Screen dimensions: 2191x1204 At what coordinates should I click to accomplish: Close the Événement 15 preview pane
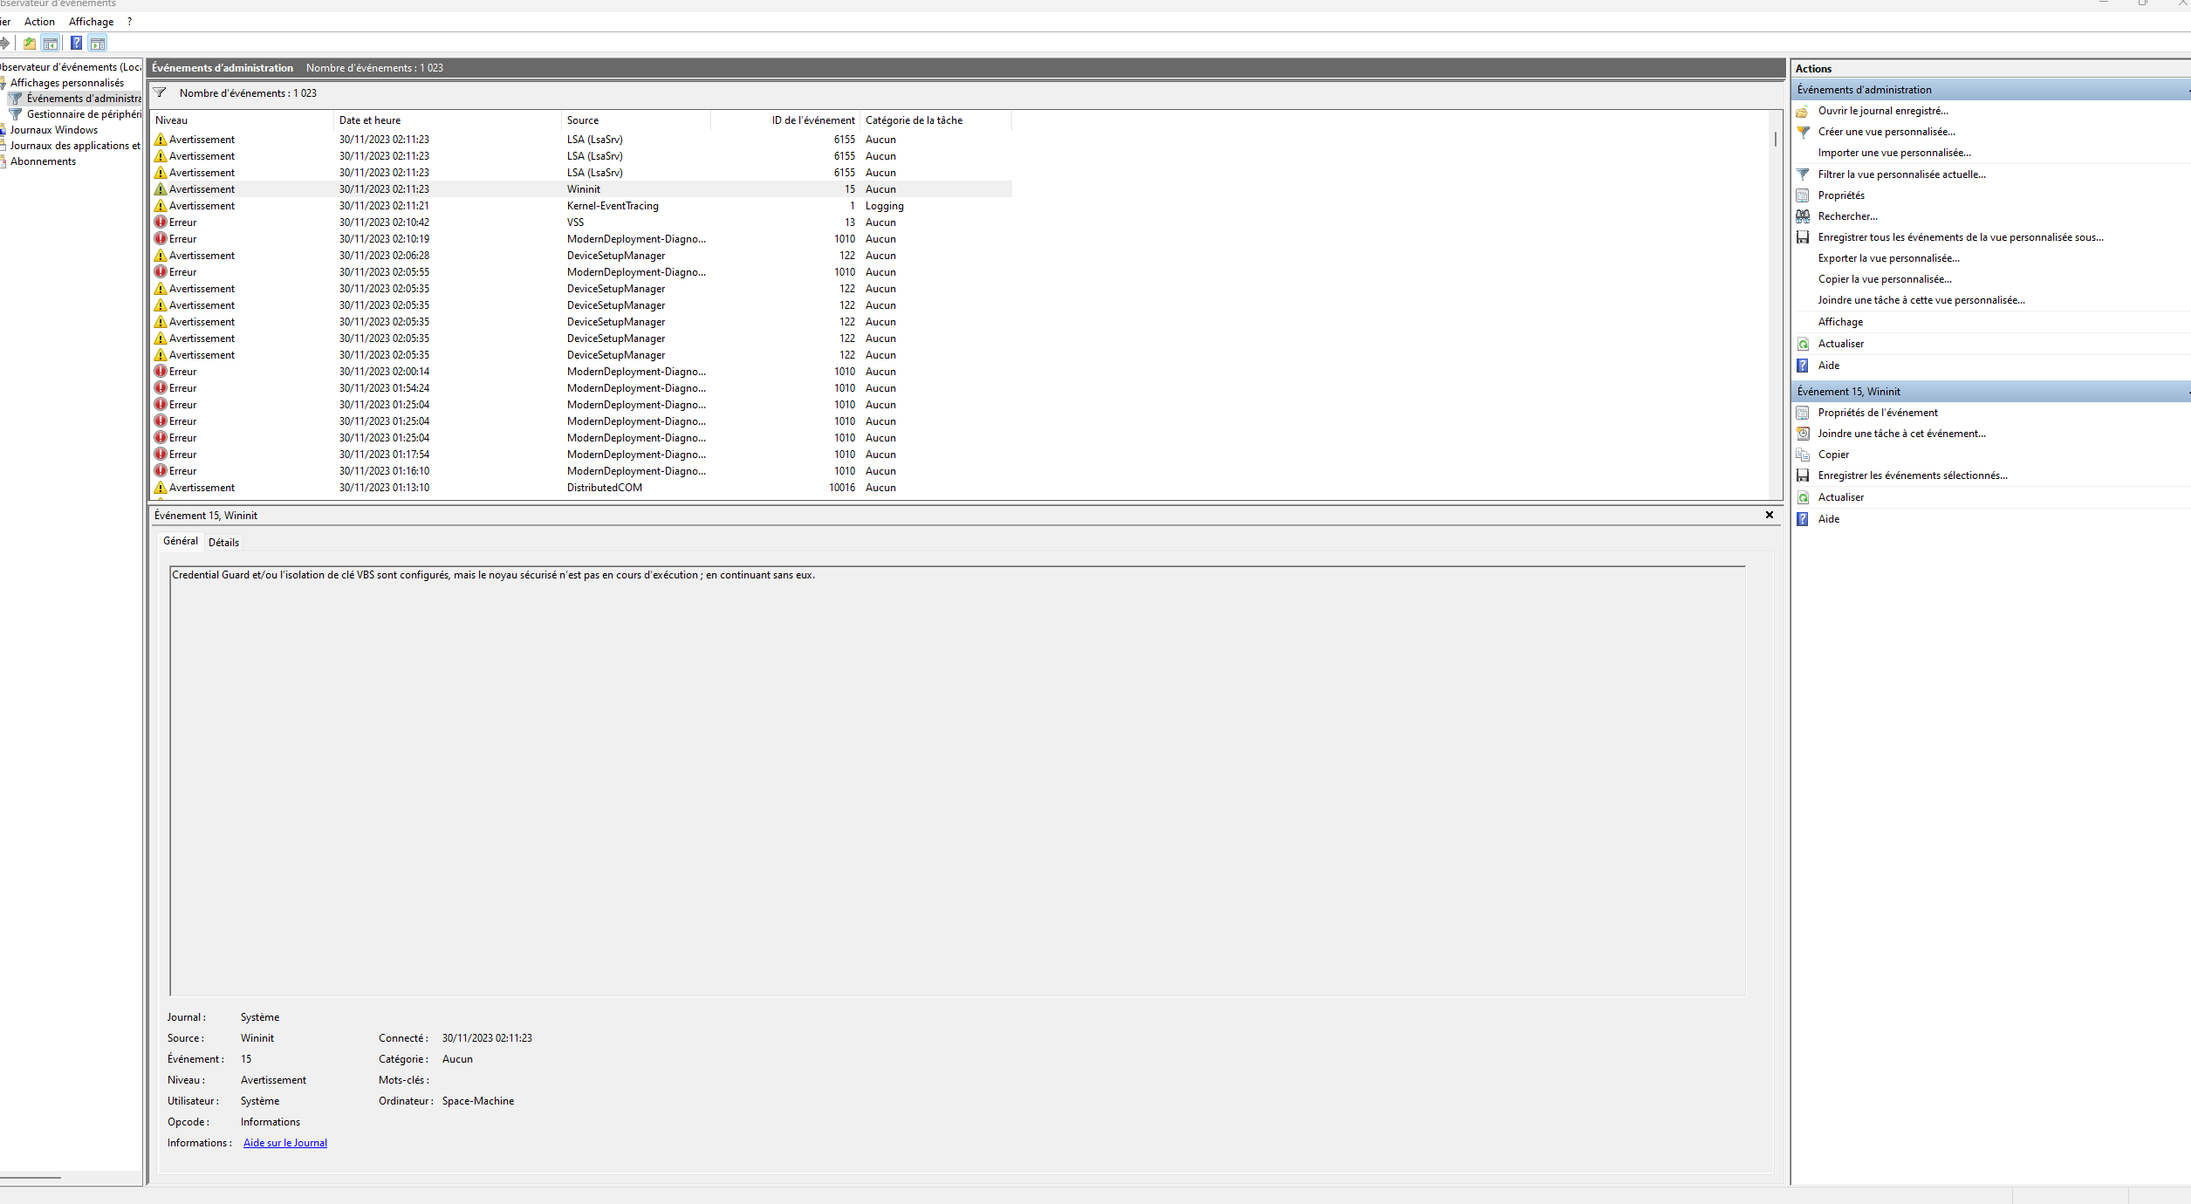1770,515
